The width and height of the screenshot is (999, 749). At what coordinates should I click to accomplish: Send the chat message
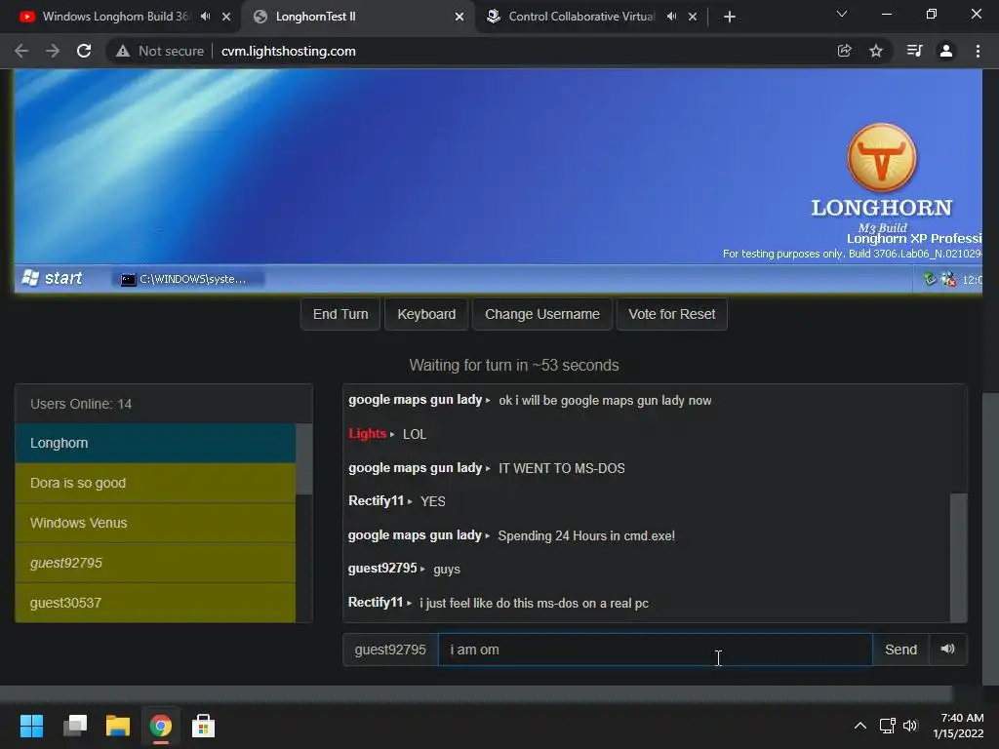tap(900, 649)
